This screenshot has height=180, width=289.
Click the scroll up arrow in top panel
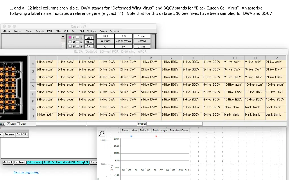coord(63,37)
